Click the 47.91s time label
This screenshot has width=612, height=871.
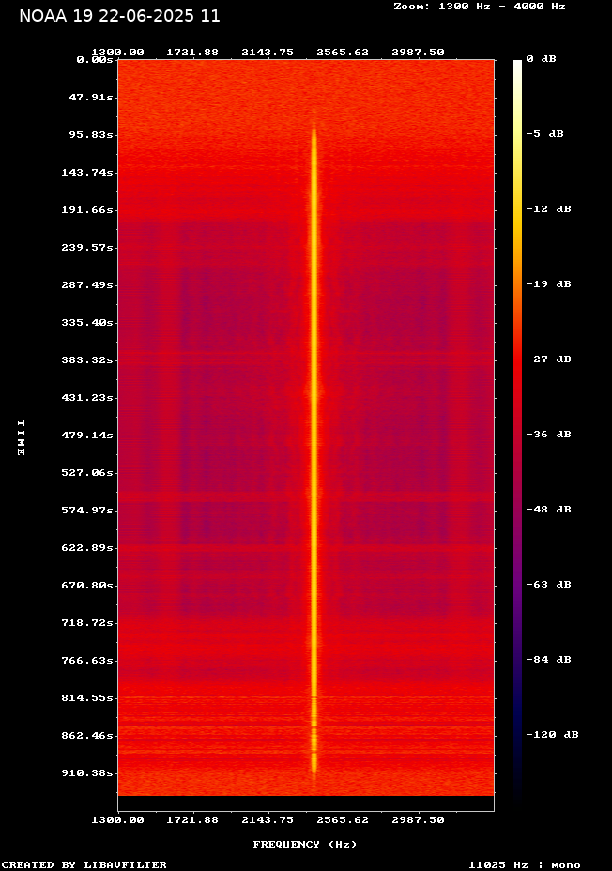(91, 98)
